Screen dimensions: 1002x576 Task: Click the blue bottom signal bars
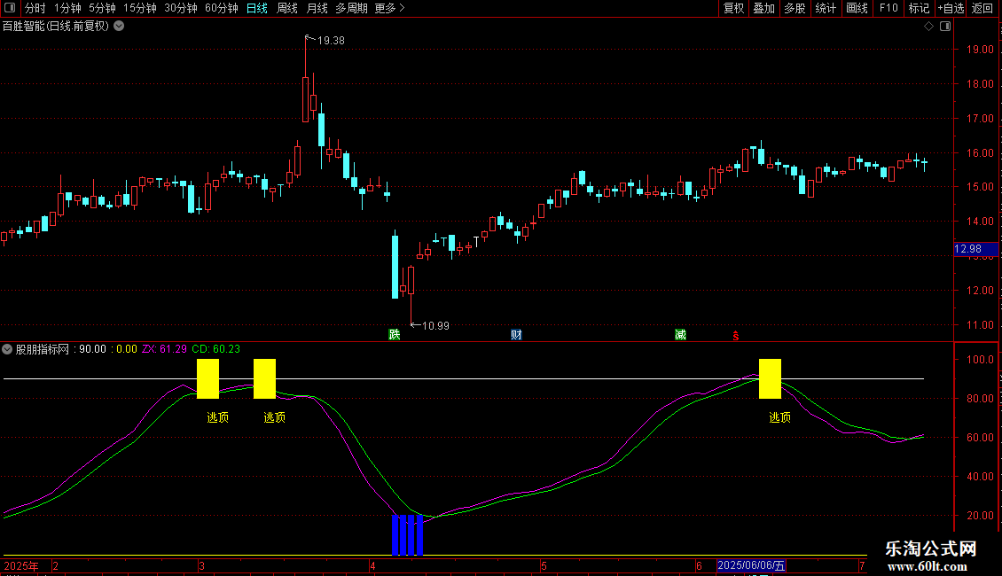[x=407, y=535]
